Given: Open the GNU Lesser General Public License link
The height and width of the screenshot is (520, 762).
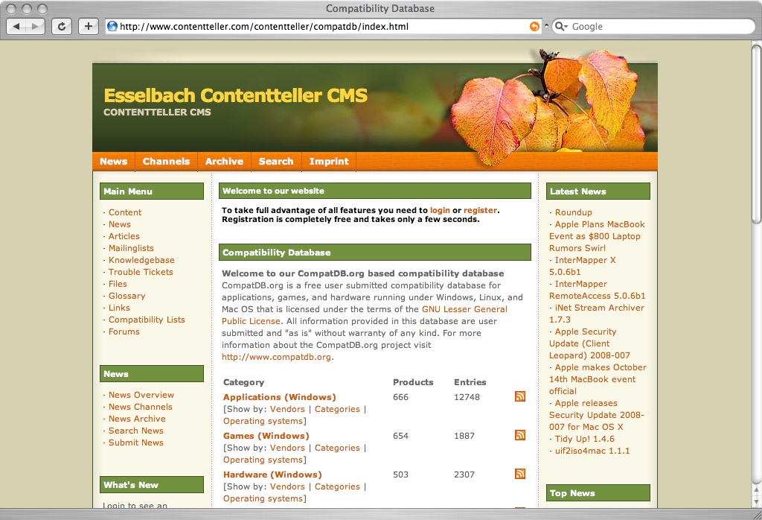Looking at the screenshot, I should 365,315.
